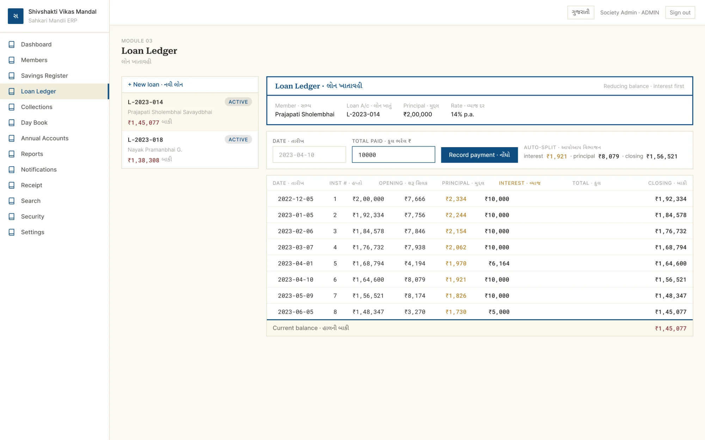The height and width of the screenshot is (440, 705).
Task: Select loan card L-2023-014
Action: [x=190, y=112]
